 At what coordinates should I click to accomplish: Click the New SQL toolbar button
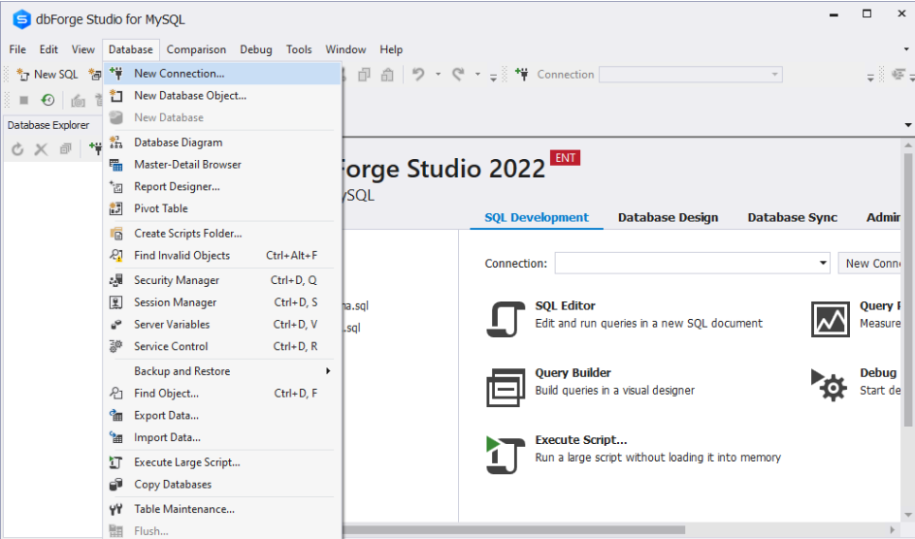pyautogui.click(x=48, y=75)
